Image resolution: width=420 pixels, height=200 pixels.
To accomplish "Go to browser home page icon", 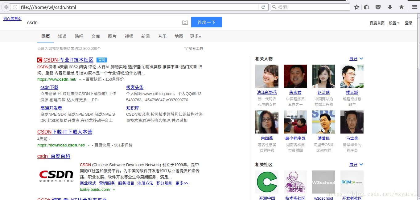I will click(x=401, y=7).
